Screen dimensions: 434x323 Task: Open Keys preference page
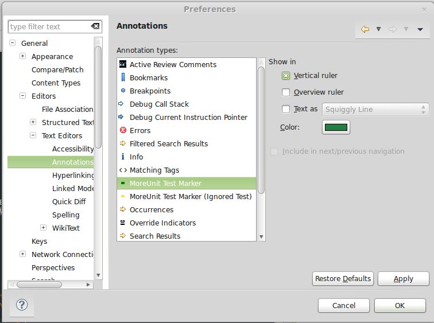(39, 241)
